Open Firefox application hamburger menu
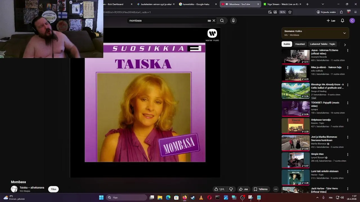 [x=355, y=12]
